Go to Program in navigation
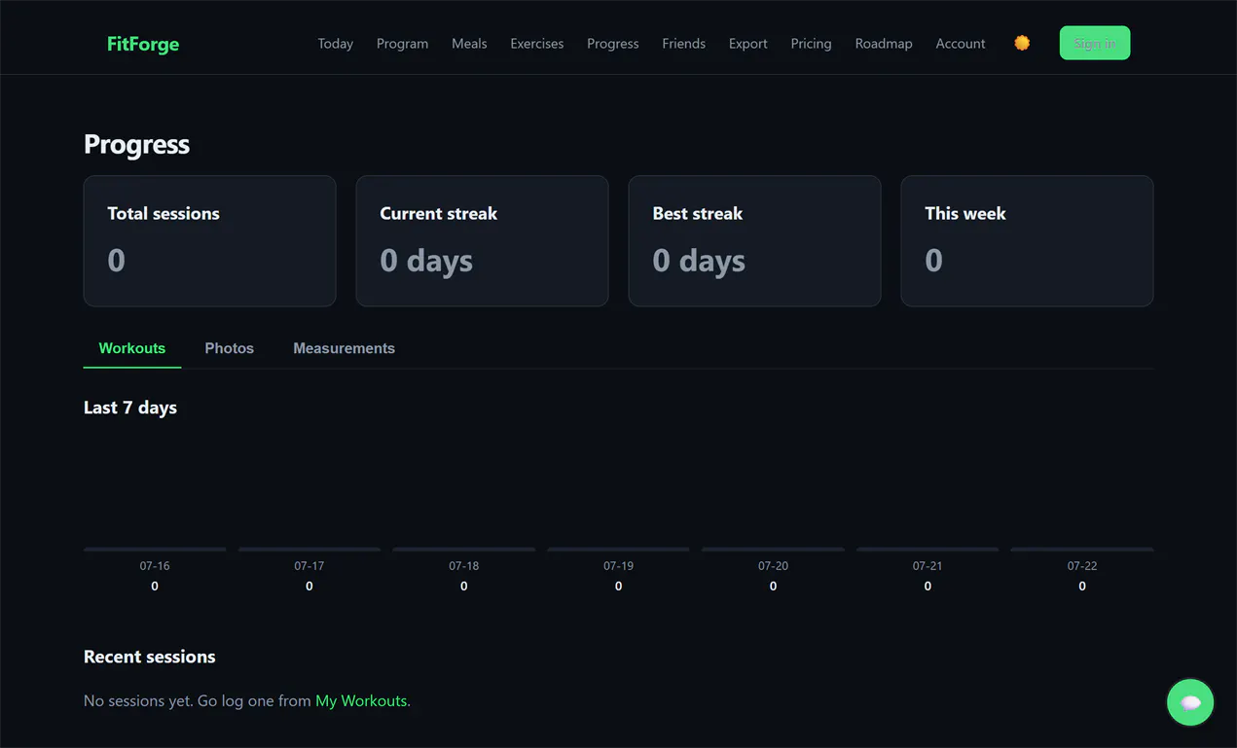 pos(402,44)
